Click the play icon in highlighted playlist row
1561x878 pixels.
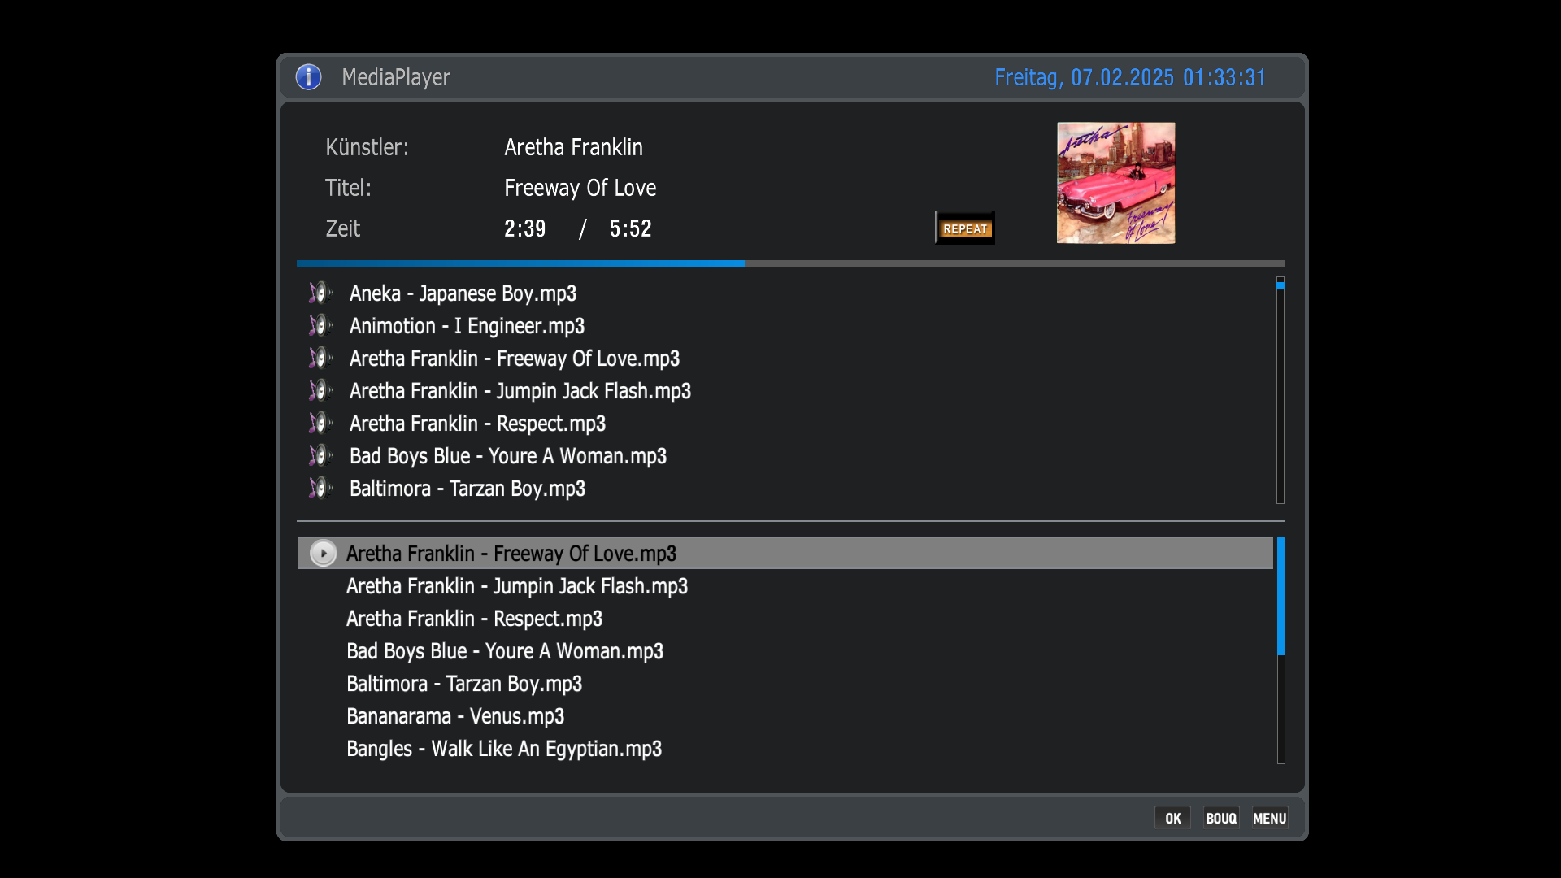click(323, 554)
